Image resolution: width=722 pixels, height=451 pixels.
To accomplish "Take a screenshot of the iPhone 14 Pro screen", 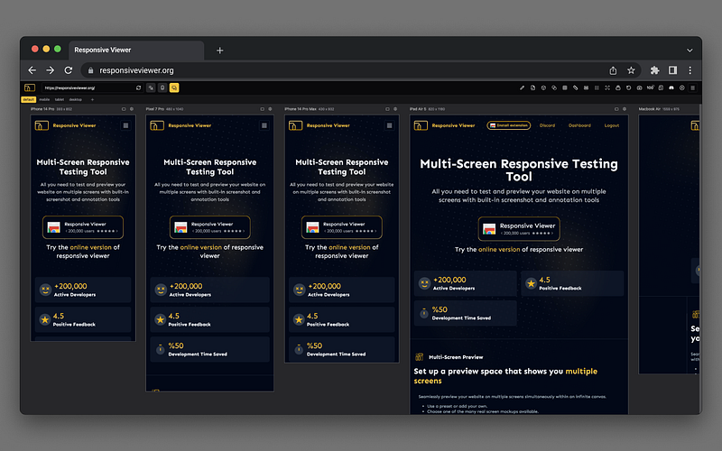I will click(124, 109).
